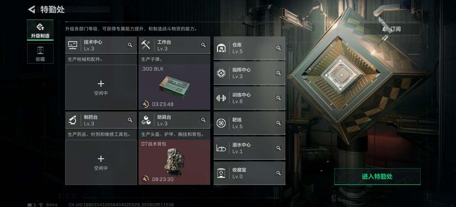
Task: Open magnifier details for 收藏室
Action: click(278, 173)
